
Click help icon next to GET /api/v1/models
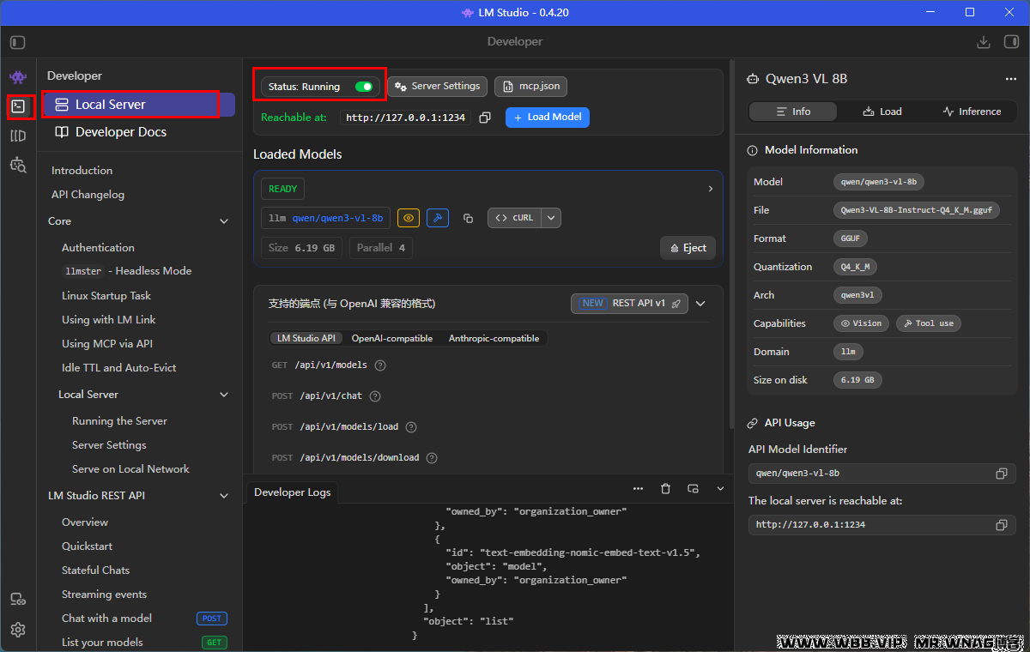click(380, 365)
